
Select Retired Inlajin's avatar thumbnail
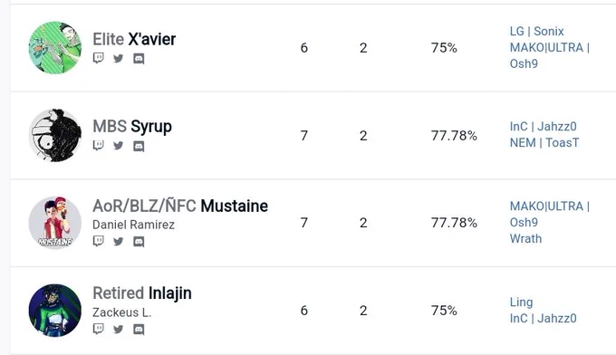(x=55, y=311)
